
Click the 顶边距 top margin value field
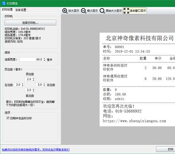click(29, 79)
